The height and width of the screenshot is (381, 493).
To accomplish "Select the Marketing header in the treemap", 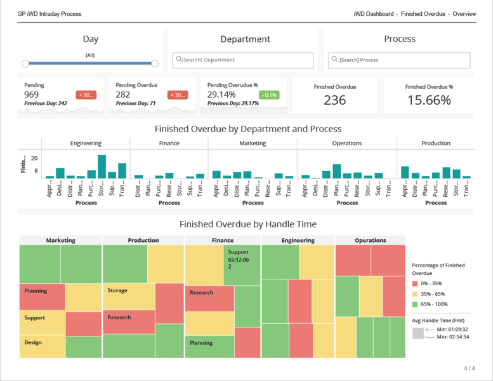I will (61, 241).
